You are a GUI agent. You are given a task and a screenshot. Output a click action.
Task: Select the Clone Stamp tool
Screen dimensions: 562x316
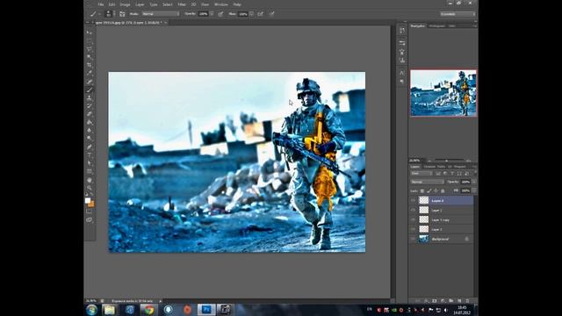tap(90, 97)
